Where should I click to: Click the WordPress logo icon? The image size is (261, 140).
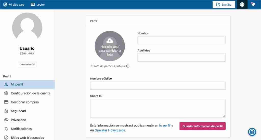(5, 4)
